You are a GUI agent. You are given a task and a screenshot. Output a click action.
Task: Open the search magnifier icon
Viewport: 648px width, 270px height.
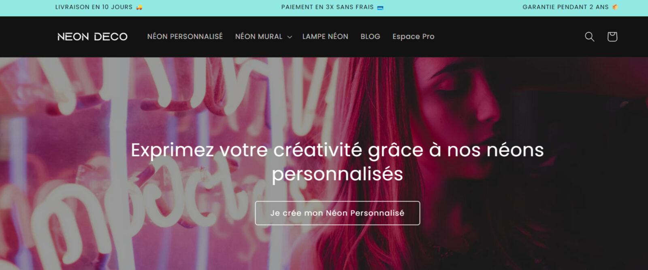(x=589, y=37)
